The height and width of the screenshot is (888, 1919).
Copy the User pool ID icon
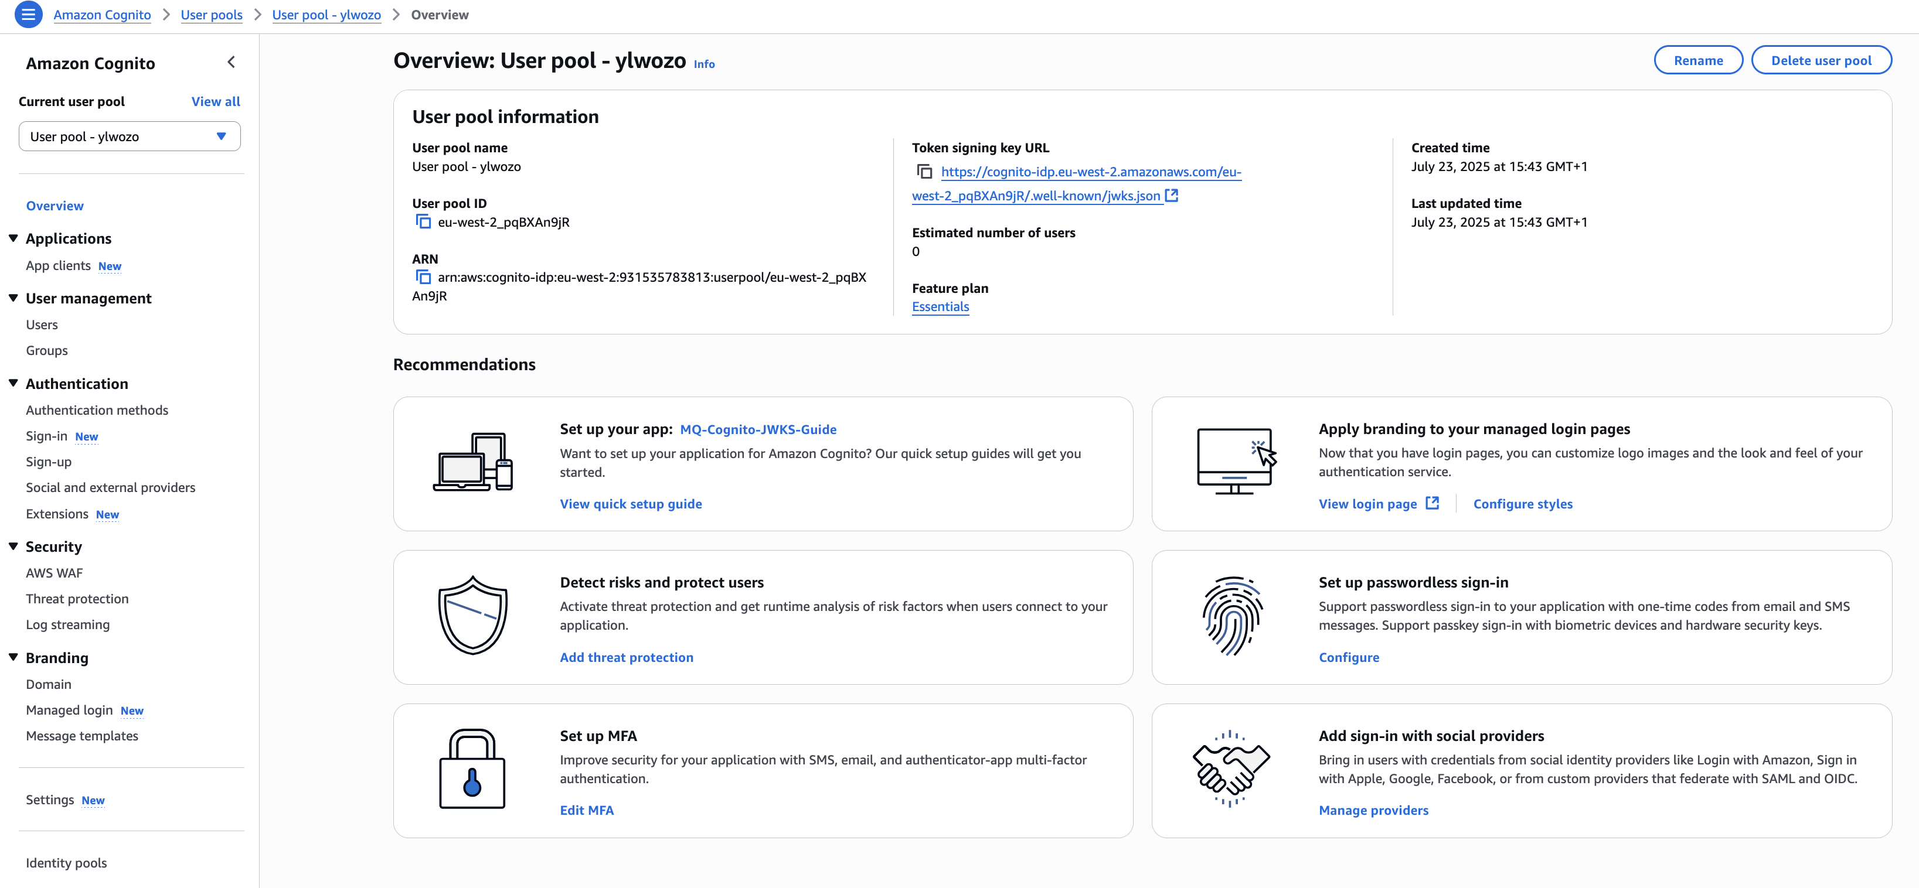423,222
